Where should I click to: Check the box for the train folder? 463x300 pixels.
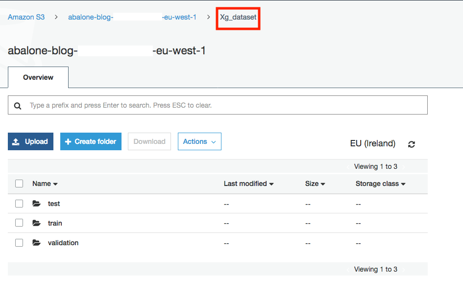[19, 223]
